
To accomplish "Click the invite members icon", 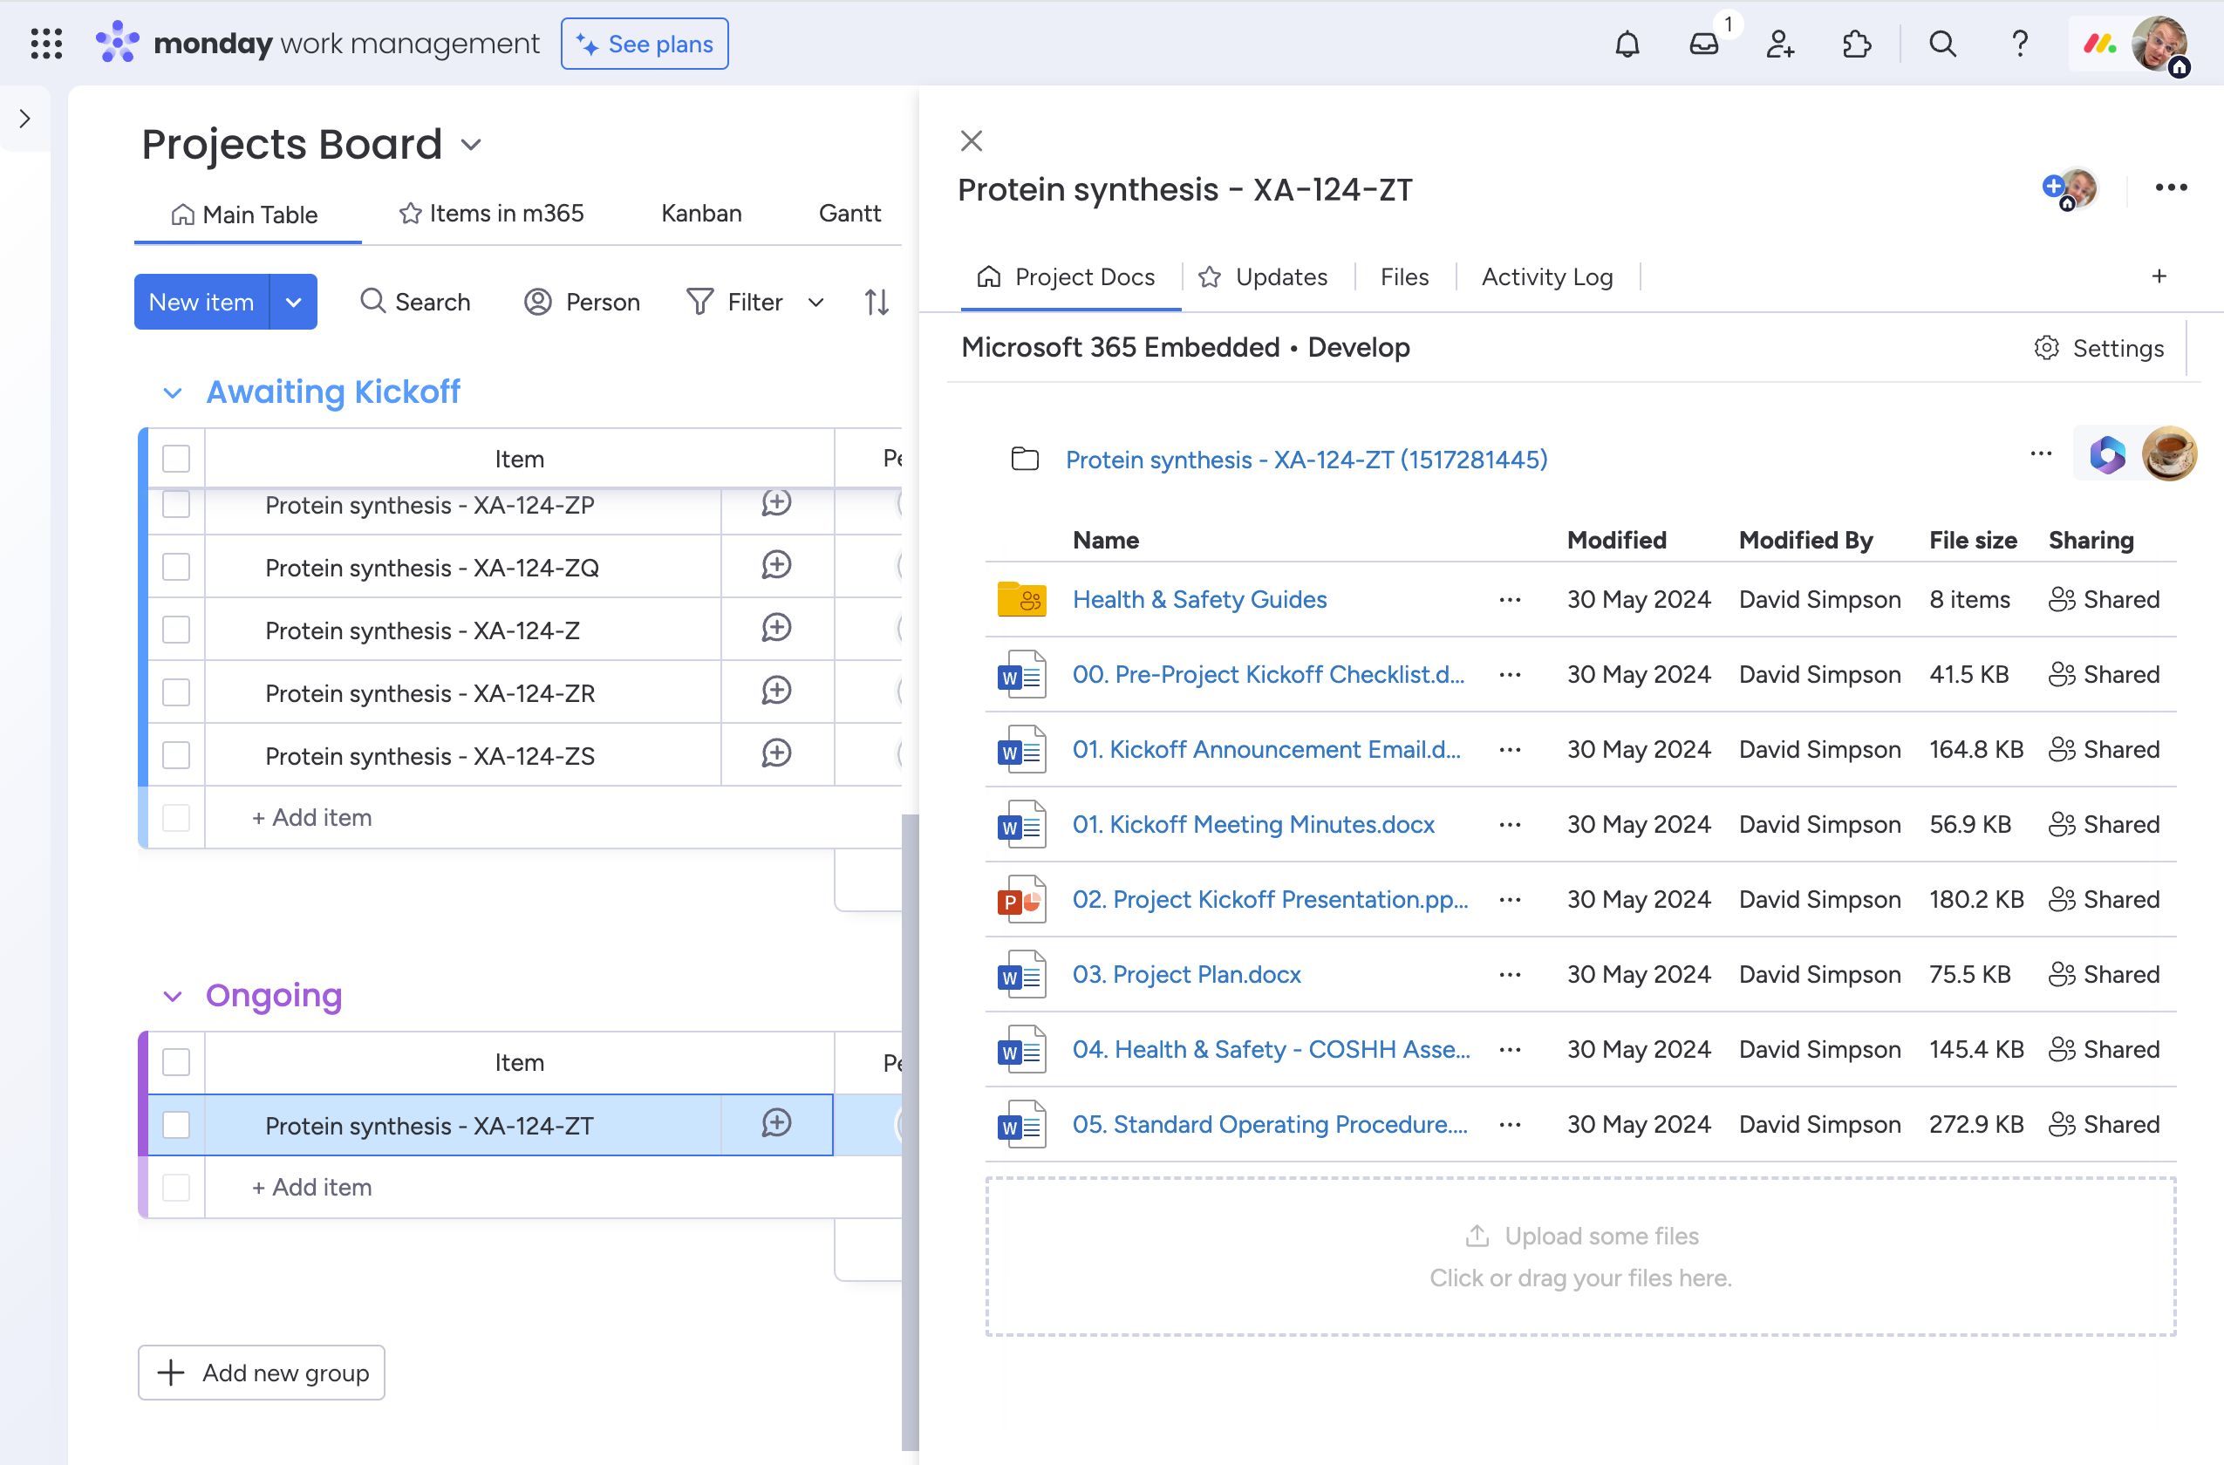I will [1780, 44].
